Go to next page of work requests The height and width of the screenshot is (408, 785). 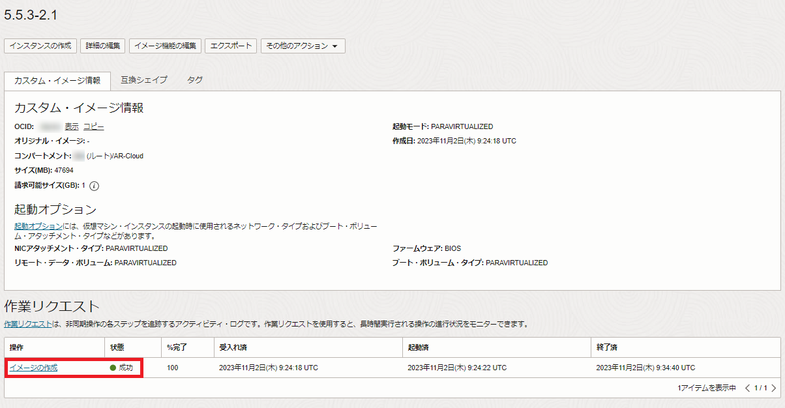(774, 388)
